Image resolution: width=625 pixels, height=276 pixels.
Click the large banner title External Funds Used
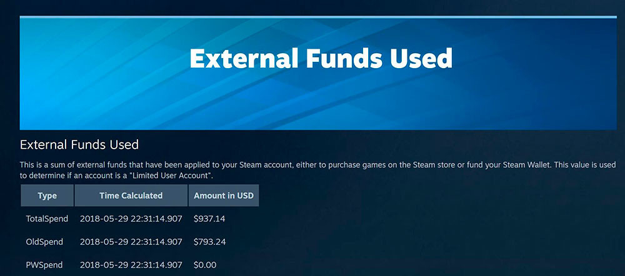(x=321, y=59)
